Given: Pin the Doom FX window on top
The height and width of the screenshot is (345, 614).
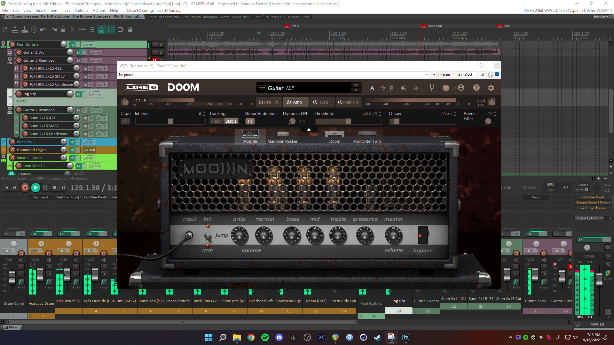Looking at the screenshot, I should (482, 65).
